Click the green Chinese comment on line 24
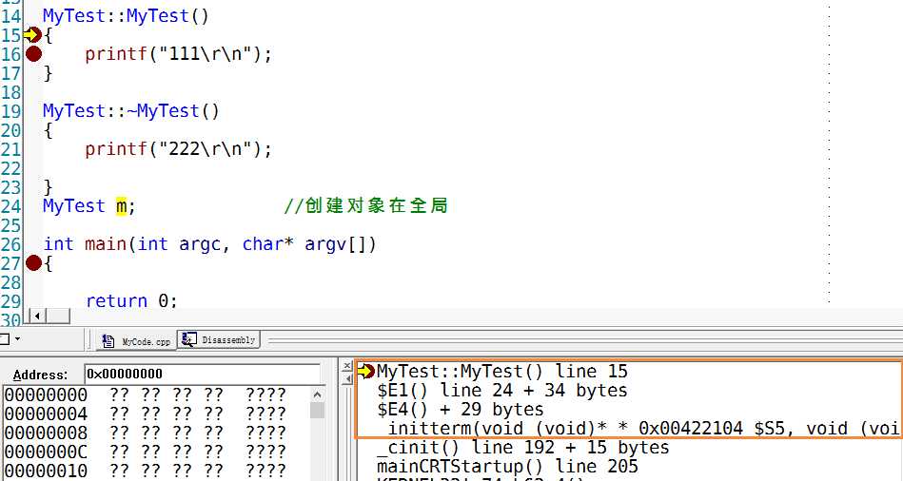 point(365,205)
